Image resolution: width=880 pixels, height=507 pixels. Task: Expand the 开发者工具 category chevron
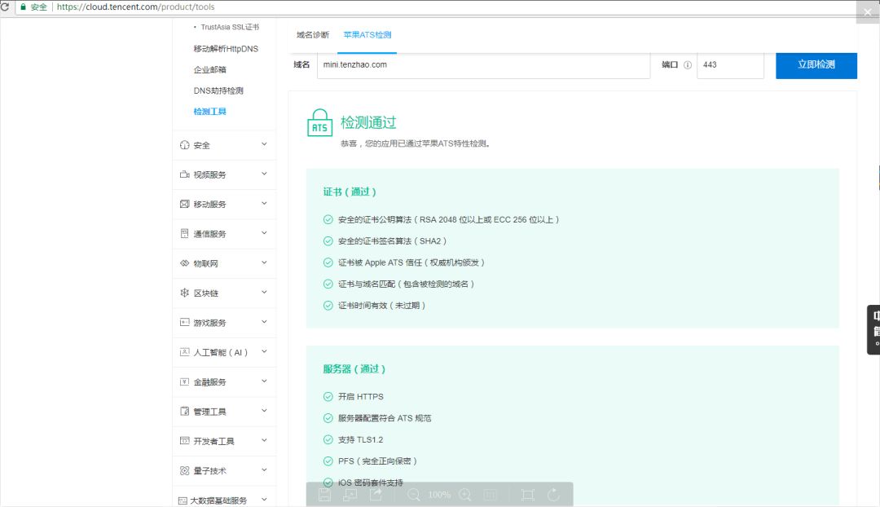pyautogui.click(x=264, y=440)
